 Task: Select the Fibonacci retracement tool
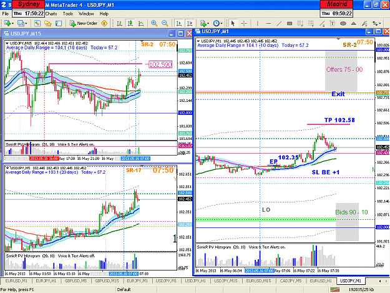(311, 23)
